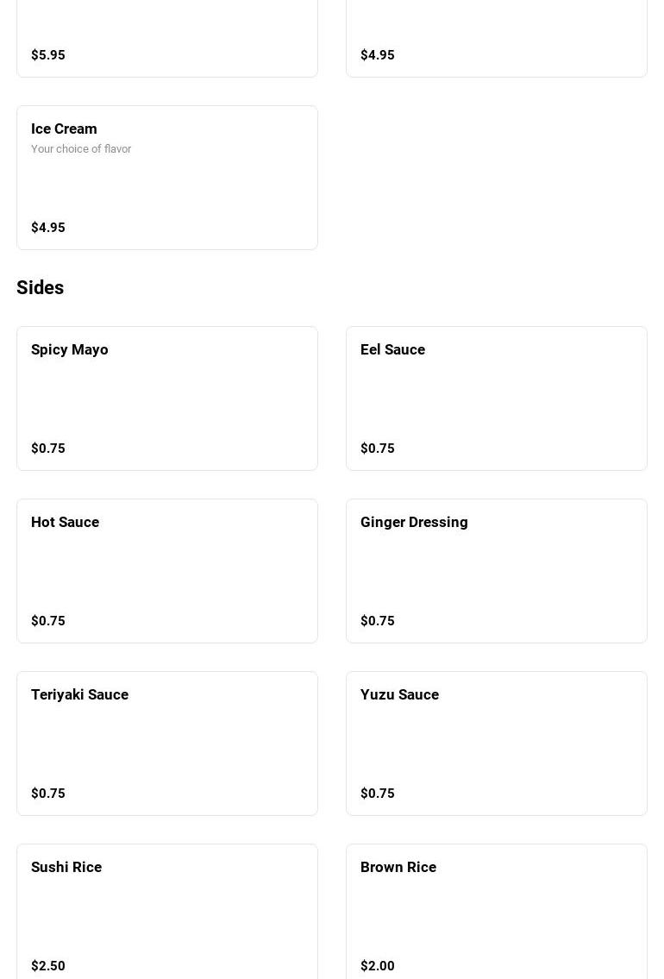
Task: Select the Spicy Mayo side card
Action: pyautogui.click(x=166, y=399)
